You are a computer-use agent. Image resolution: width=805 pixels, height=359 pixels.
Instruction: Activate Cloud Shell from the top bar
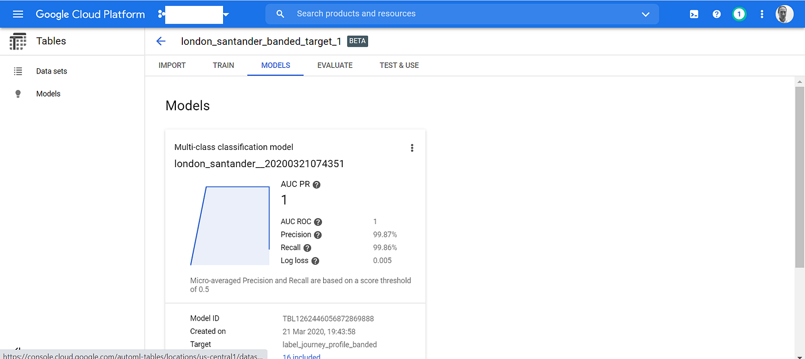693,14
